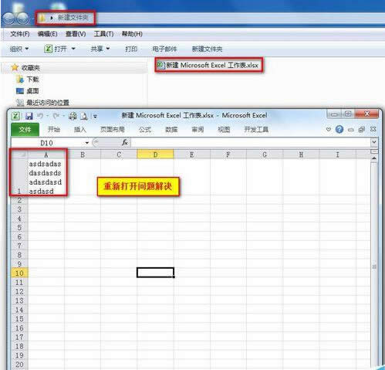Expand the formula bar using its right-side chevron
Image resolution: width=385 pixels, height=370 pixels.
[374, 142]
